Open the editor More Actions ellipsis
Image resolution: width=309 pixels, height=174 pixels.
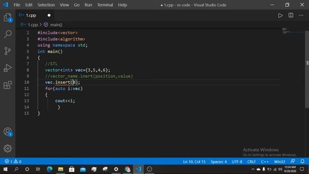pos(301,15)
